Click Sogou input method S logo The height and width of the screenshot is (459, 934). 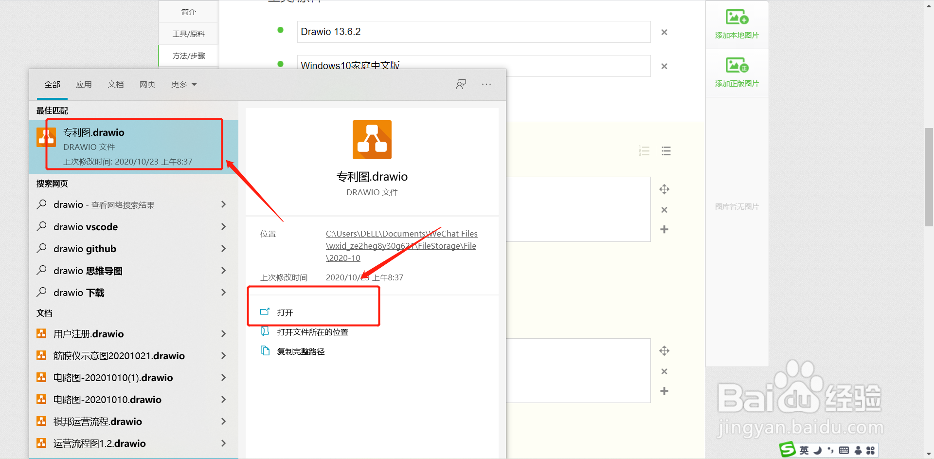point(787,450)
